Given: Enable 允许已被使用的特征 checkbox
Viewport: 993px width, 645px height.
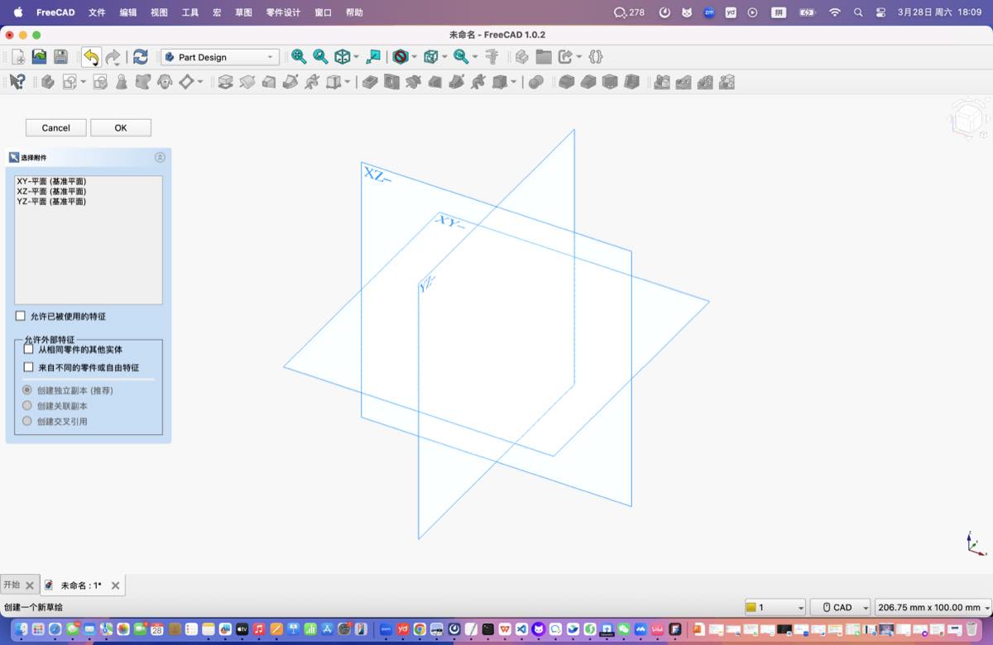Looking at the screenshot, I should point(21,316).
